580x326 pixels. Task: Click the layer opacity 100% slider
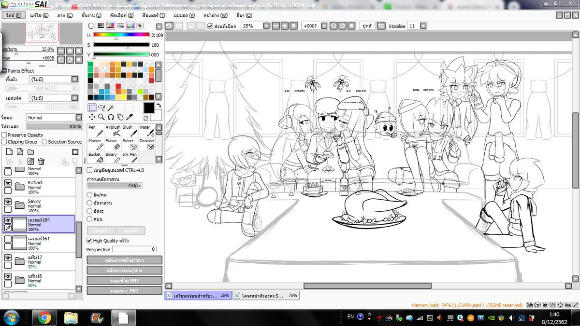pos(55,126)
